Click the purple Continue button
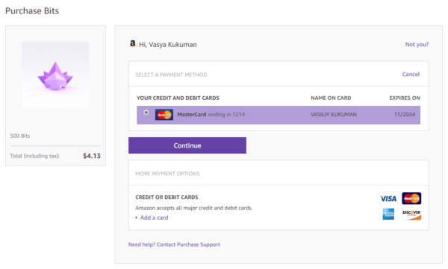The width and height of the screenshot is (448, 269). point(187,145)
